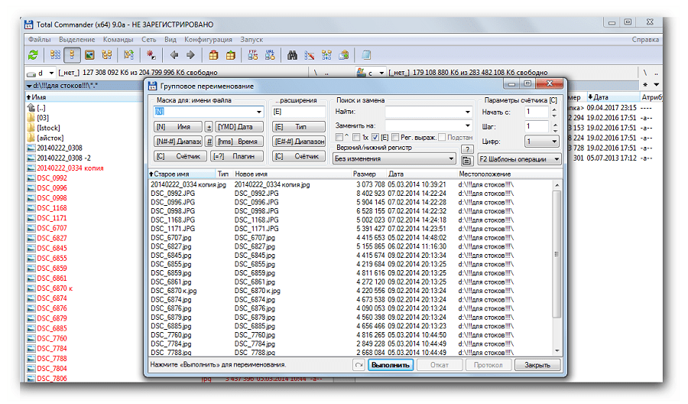The image size is (688, 404).
Task: Click the binoculars search icon
Action: [292, 55]
